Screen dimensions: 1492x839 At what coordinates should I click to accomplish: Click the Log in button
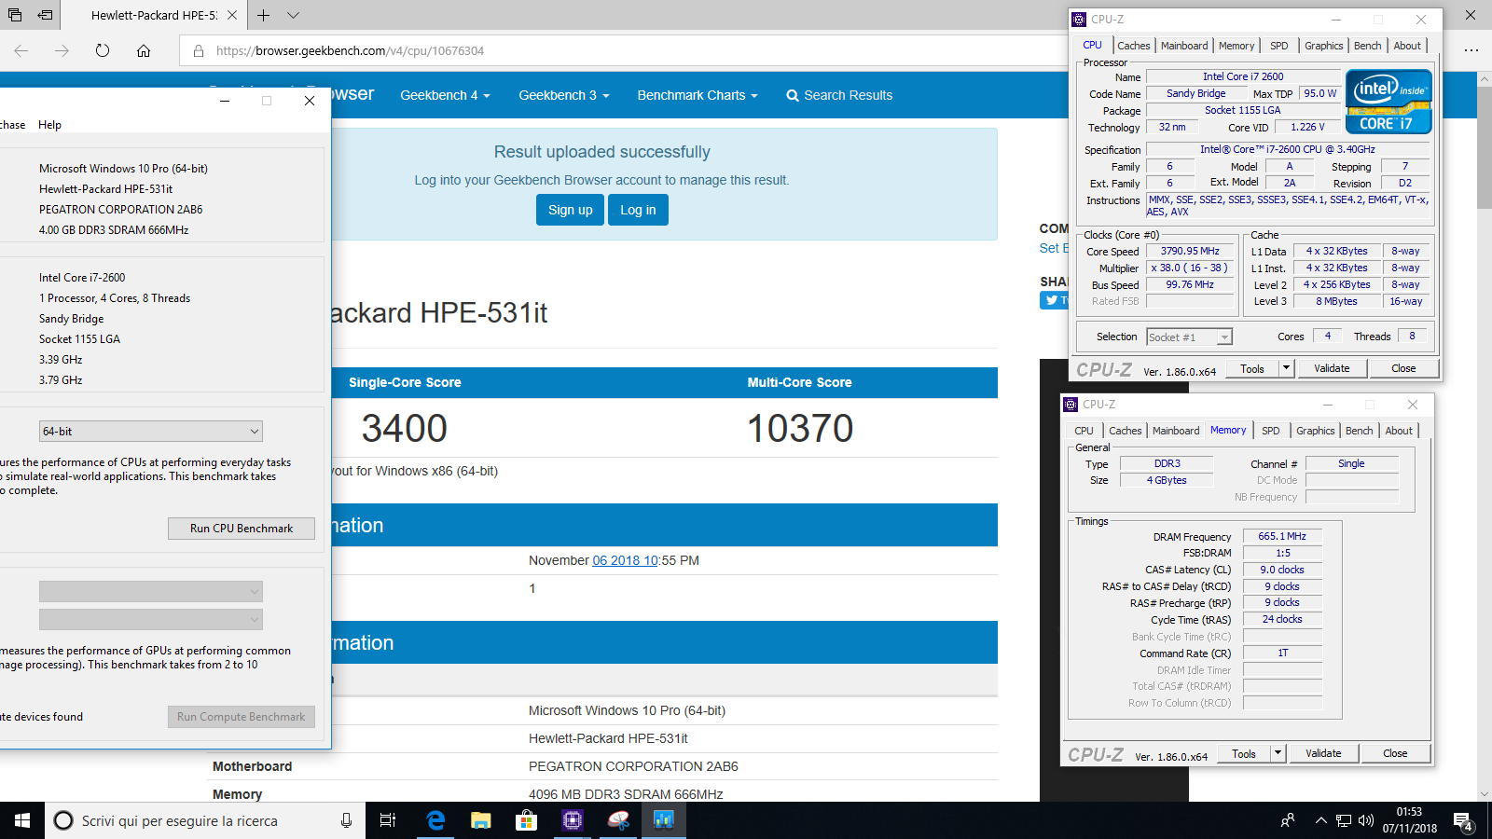click(x=638, y=210)
